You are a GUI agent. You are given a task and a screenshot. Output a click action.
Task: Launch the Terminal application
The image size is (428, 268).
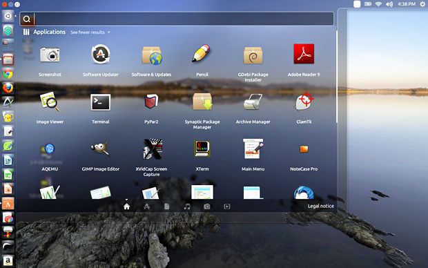pos(101,102)
